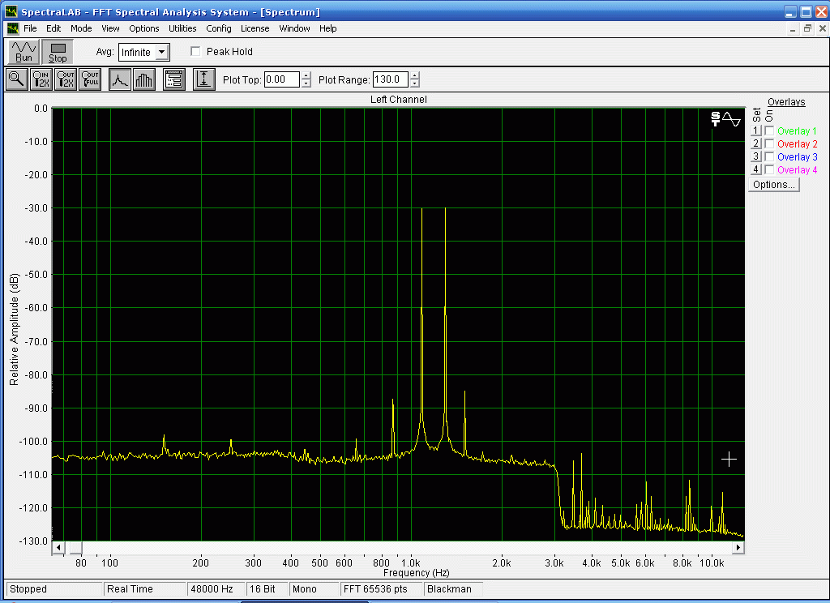Open the Utilities menu

coord(182,28)
